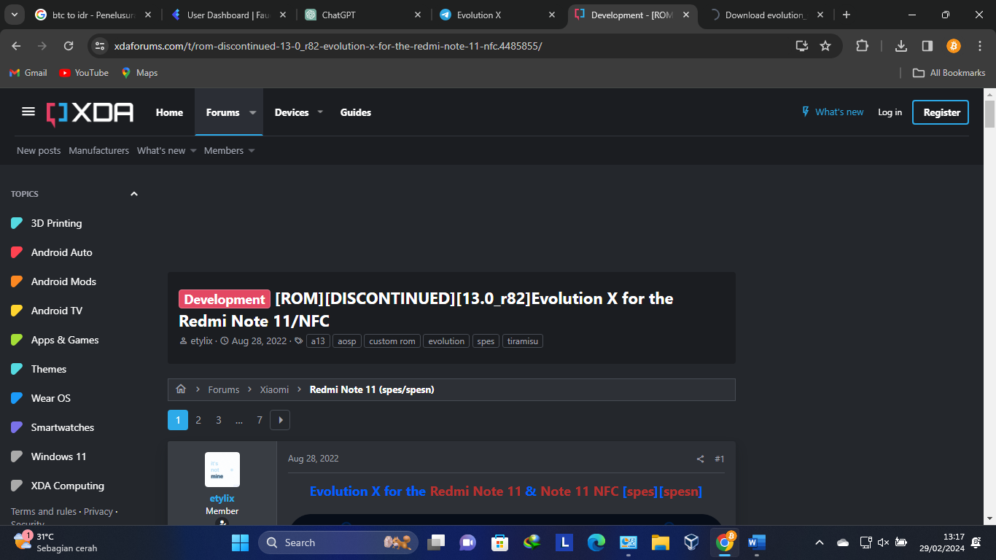The width and height of the screenshot is (996, 560).
Task: Open Xiaomi in the breadcrumb
Action: [x=274, y=389]
